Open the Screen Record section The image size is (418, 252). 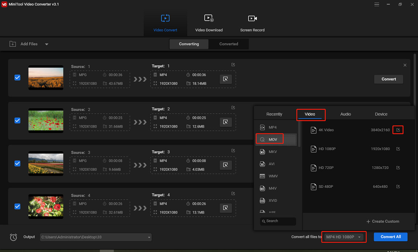click(252, 23)
